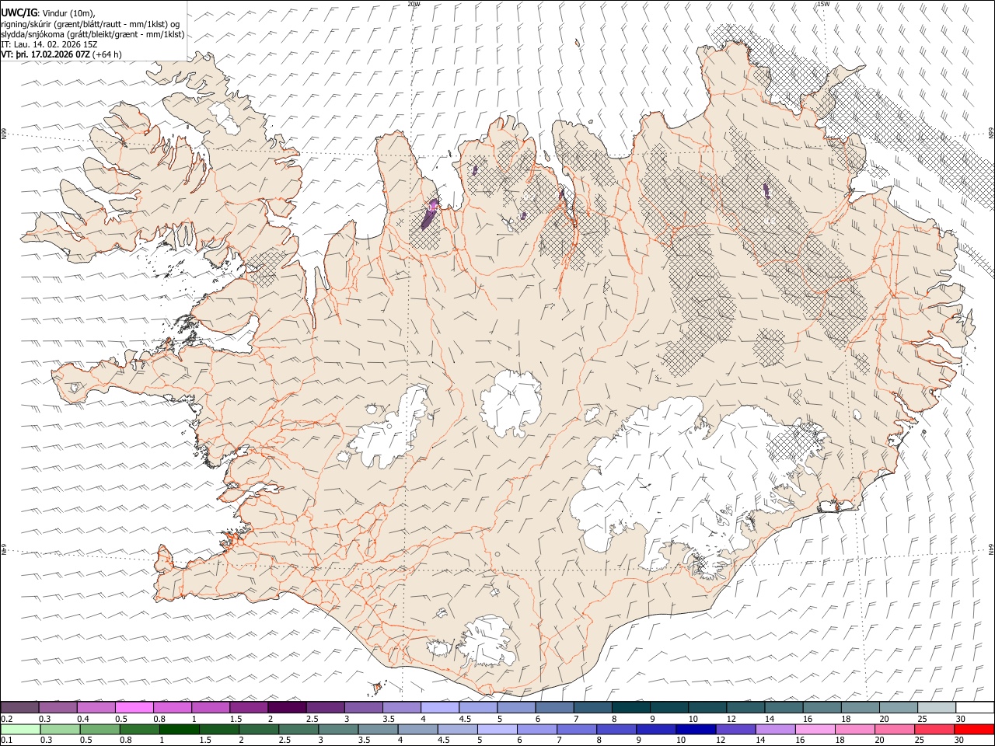Select the red-pink 25 swatch in lower legend
995x746 pixels.
pyautogui.click(x=936, y=730)
